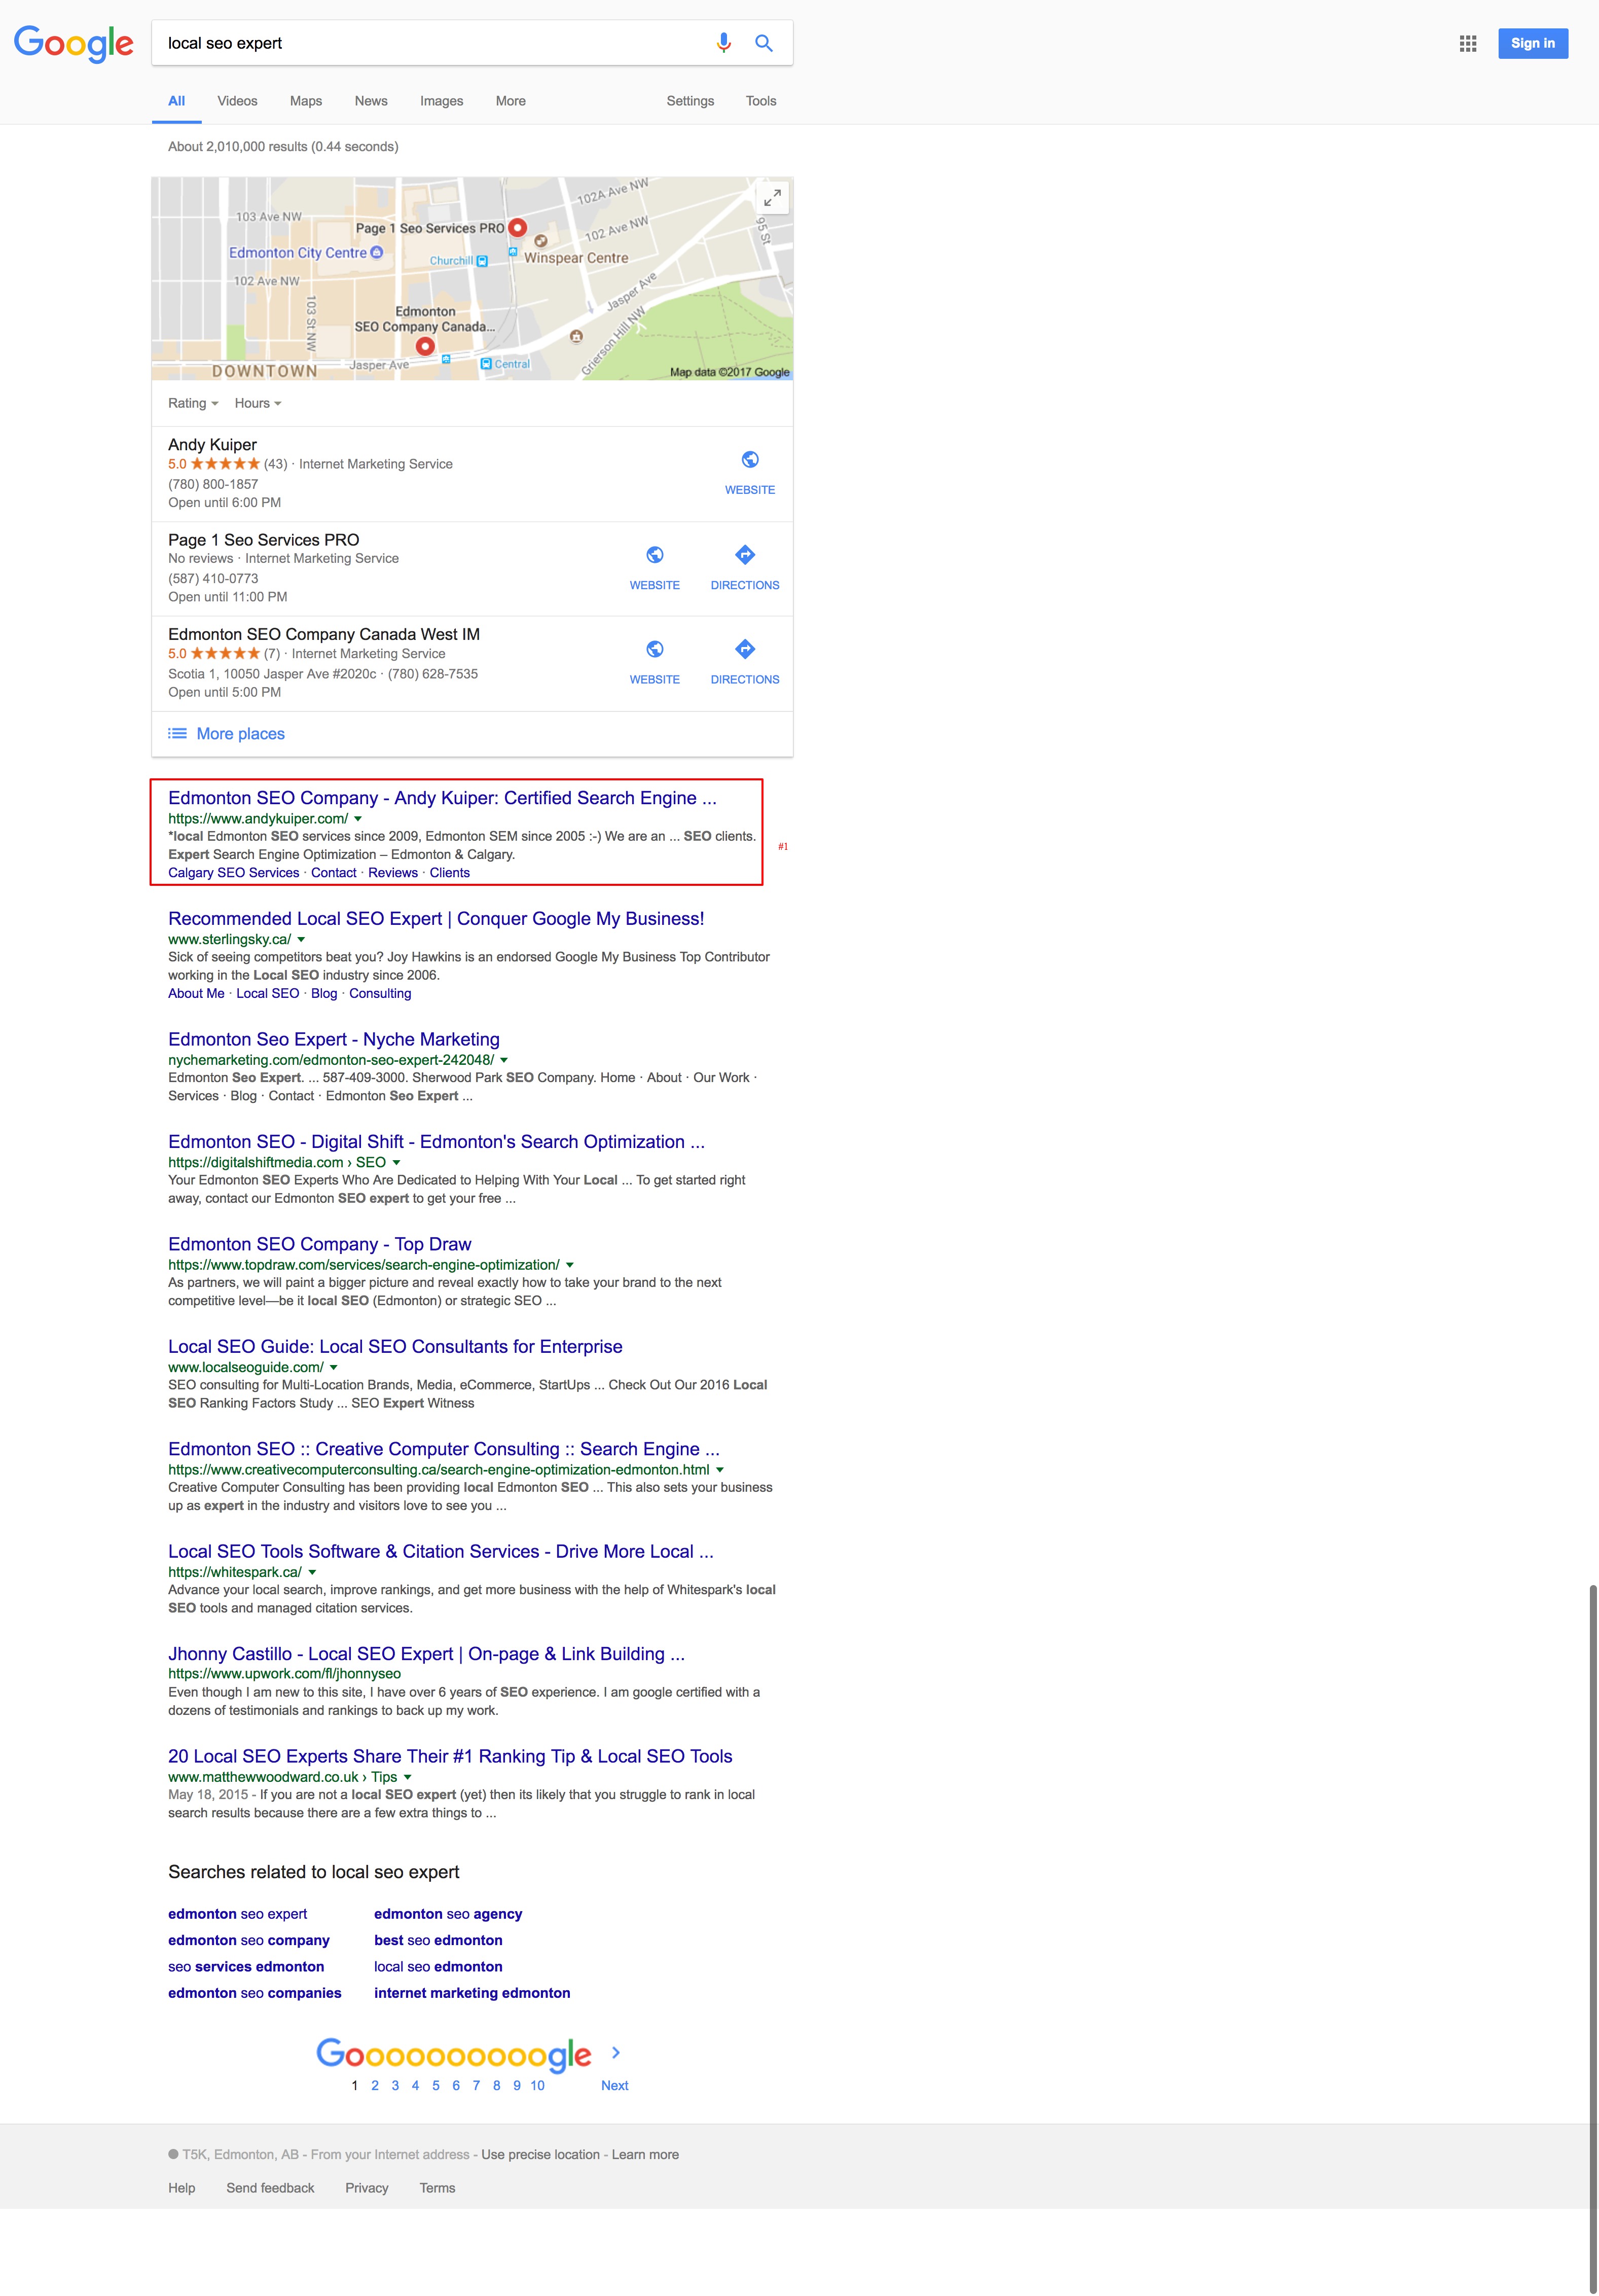Get directions to Page 1 Seo Services PRO
Viewport: 1599px width, 2296px height.
coord(745,555)
